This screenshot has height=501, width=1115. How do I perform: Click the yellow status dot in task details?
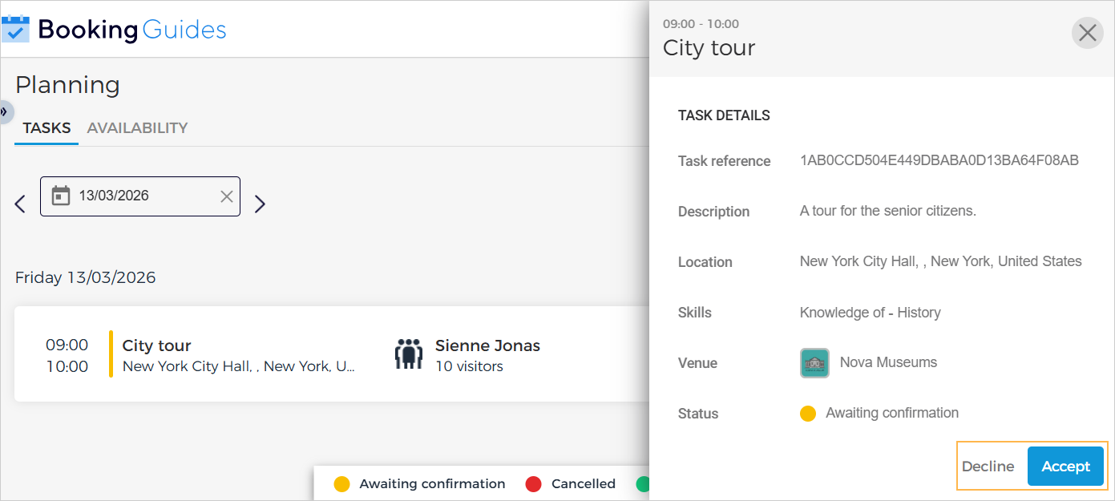(808, 414)
